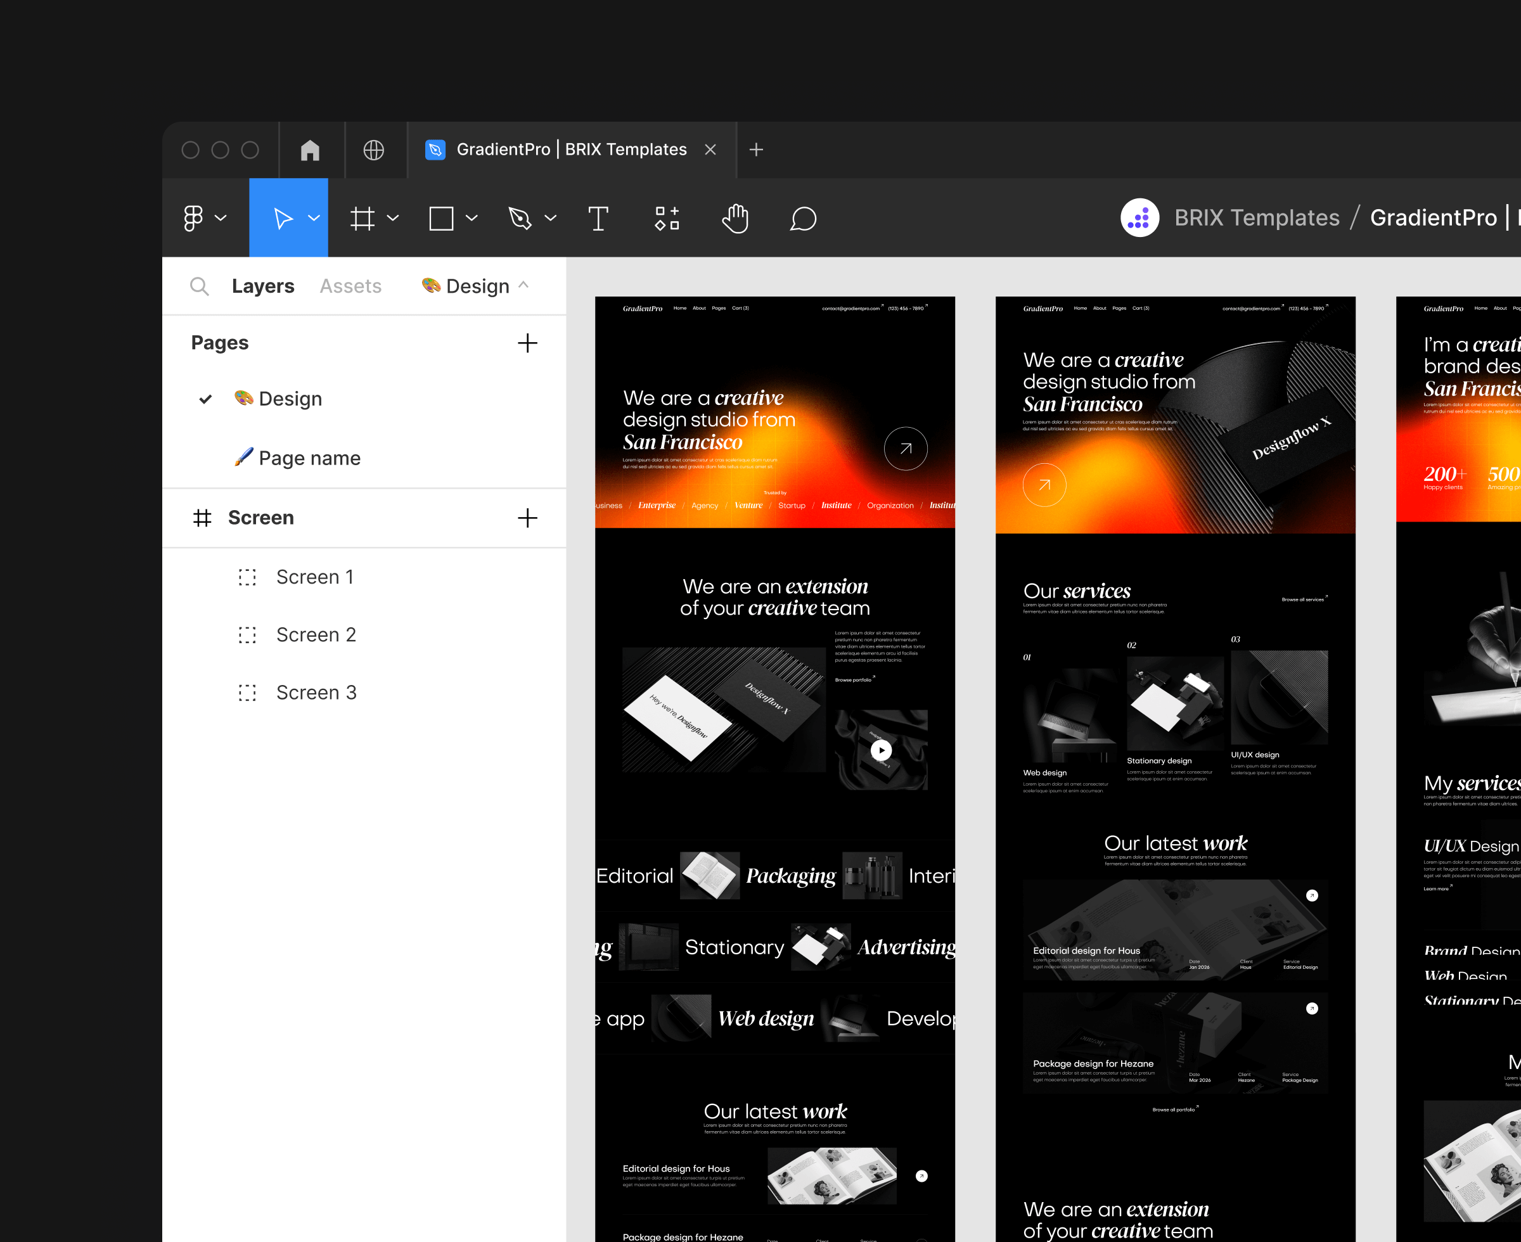This screenshot has width=1521, height=1242.
Task: Click the Home icon tab
Action: click(310, 150)
